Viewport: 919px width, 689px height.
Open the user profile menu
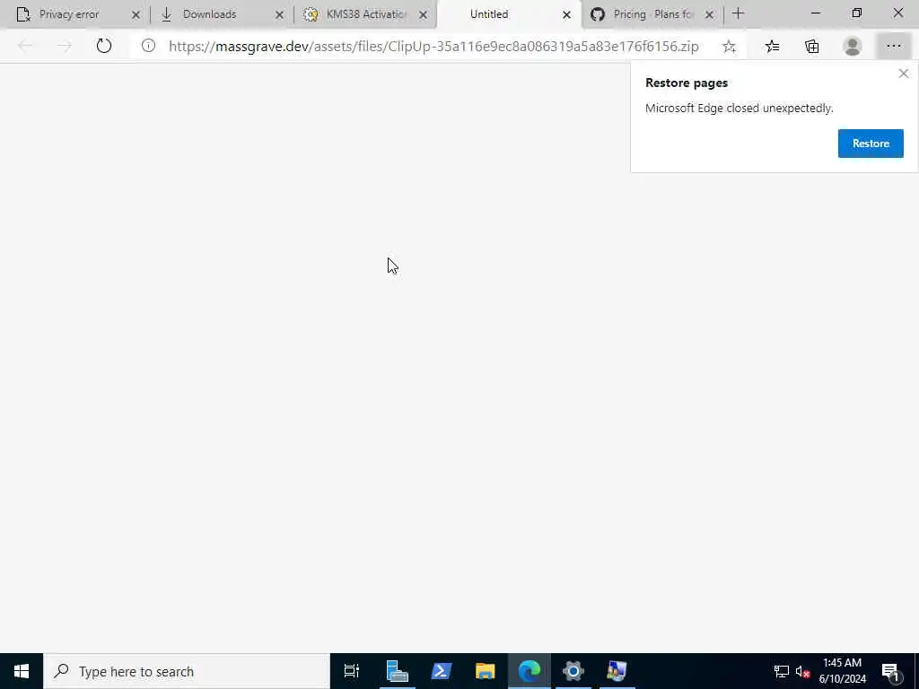pos(852,47)
